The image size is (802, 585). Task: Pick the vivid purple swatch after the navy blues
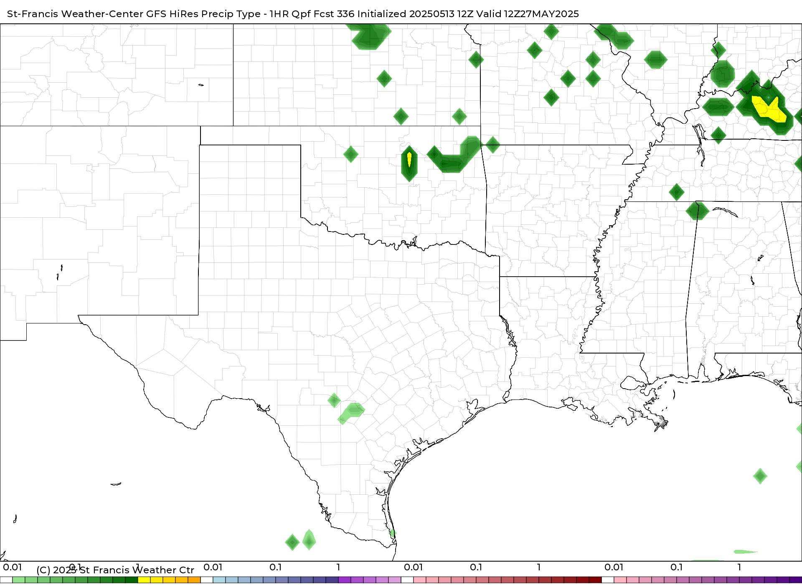(x=345, y=580)
